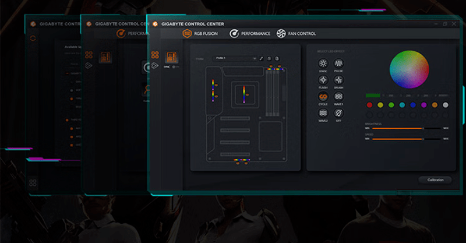The image size is (466, 243).
Task: Choose the green color swatch
Action: click(391, 105)
